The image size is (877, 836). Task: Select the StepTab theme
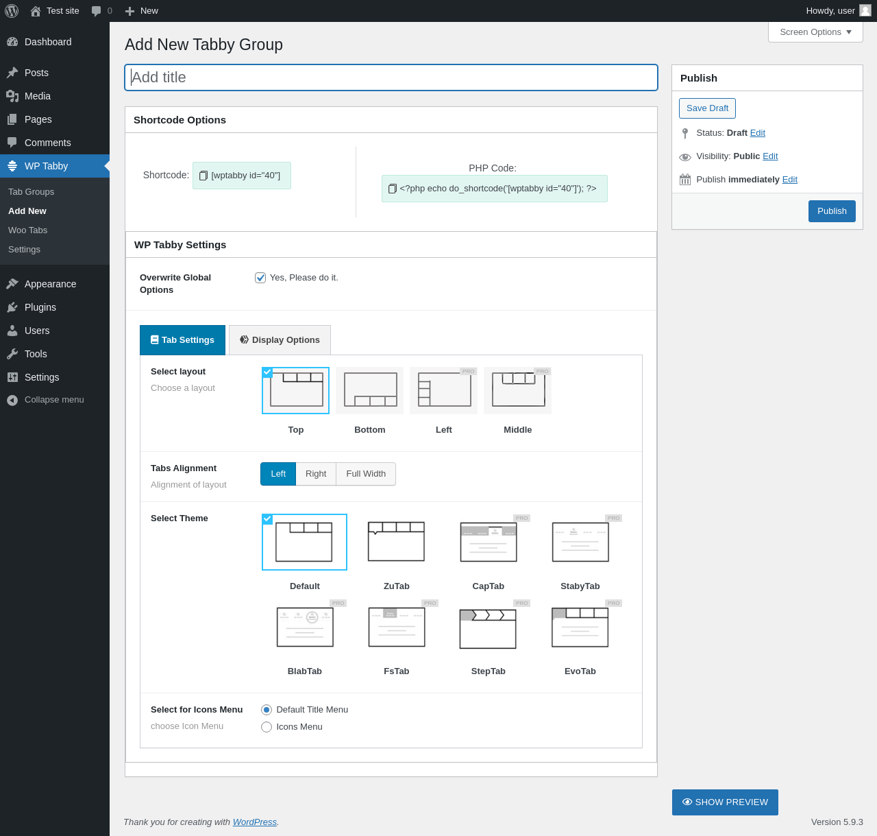coord(489,627)
